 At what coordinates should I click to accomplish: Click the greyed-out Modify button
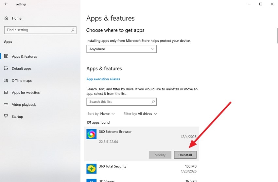click(x=160, y=155)
